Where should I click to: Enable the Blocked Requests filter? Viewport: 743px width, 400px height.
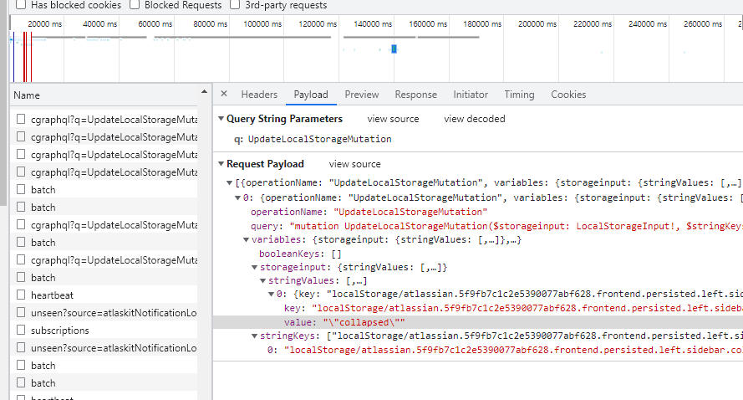pyautogui.click(x=135, y=5)
